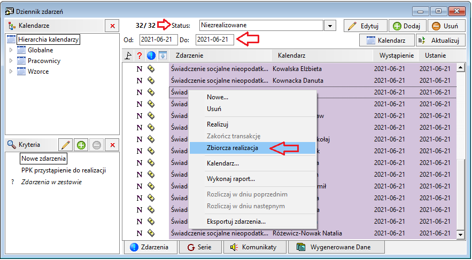Click the red question mark column header

[139, 56]
